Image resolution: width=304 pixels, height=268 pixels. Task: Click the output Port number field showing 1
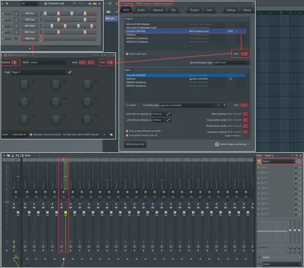point(245,54)
